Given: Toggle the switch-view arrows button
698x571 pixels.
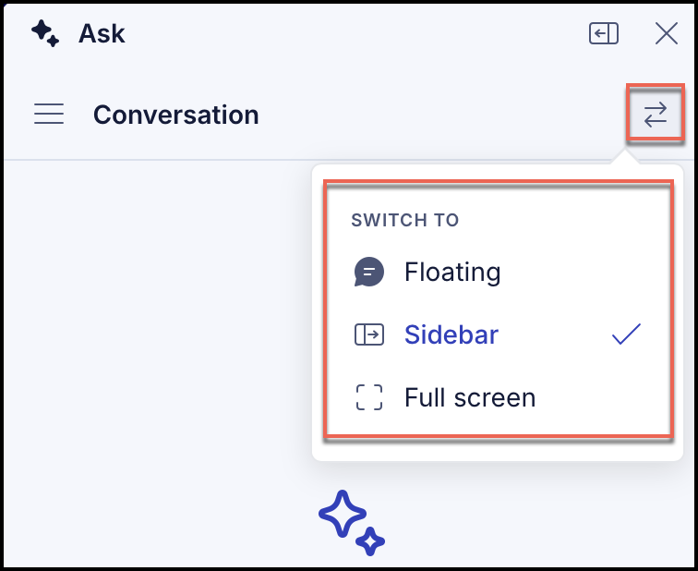Looking at the screenshot, I should [656, 114].
